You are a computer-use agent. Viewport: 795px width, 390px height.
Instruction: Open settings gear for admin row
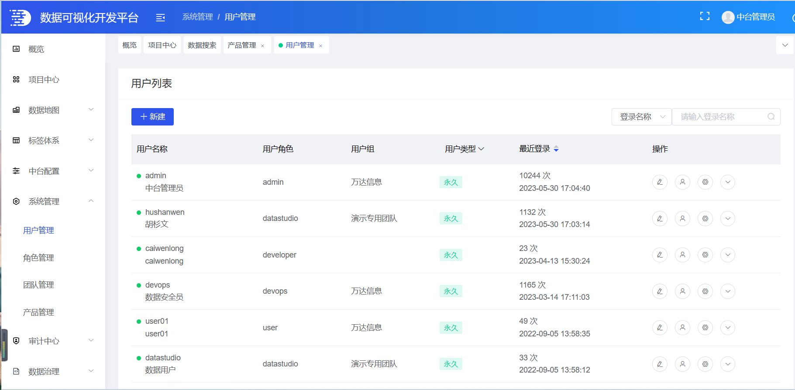click(705, 182)
